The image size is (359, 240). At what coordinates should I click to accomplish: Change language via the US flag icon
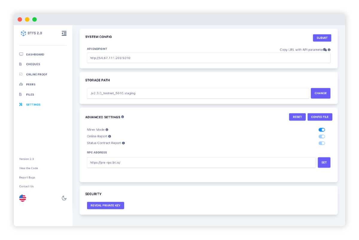point(23,198)
